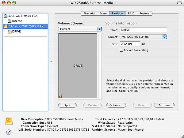Click the Partition Scheme value Master Boot Record
The height and width of the screenshot is (138, 184).
coord(131,129)
